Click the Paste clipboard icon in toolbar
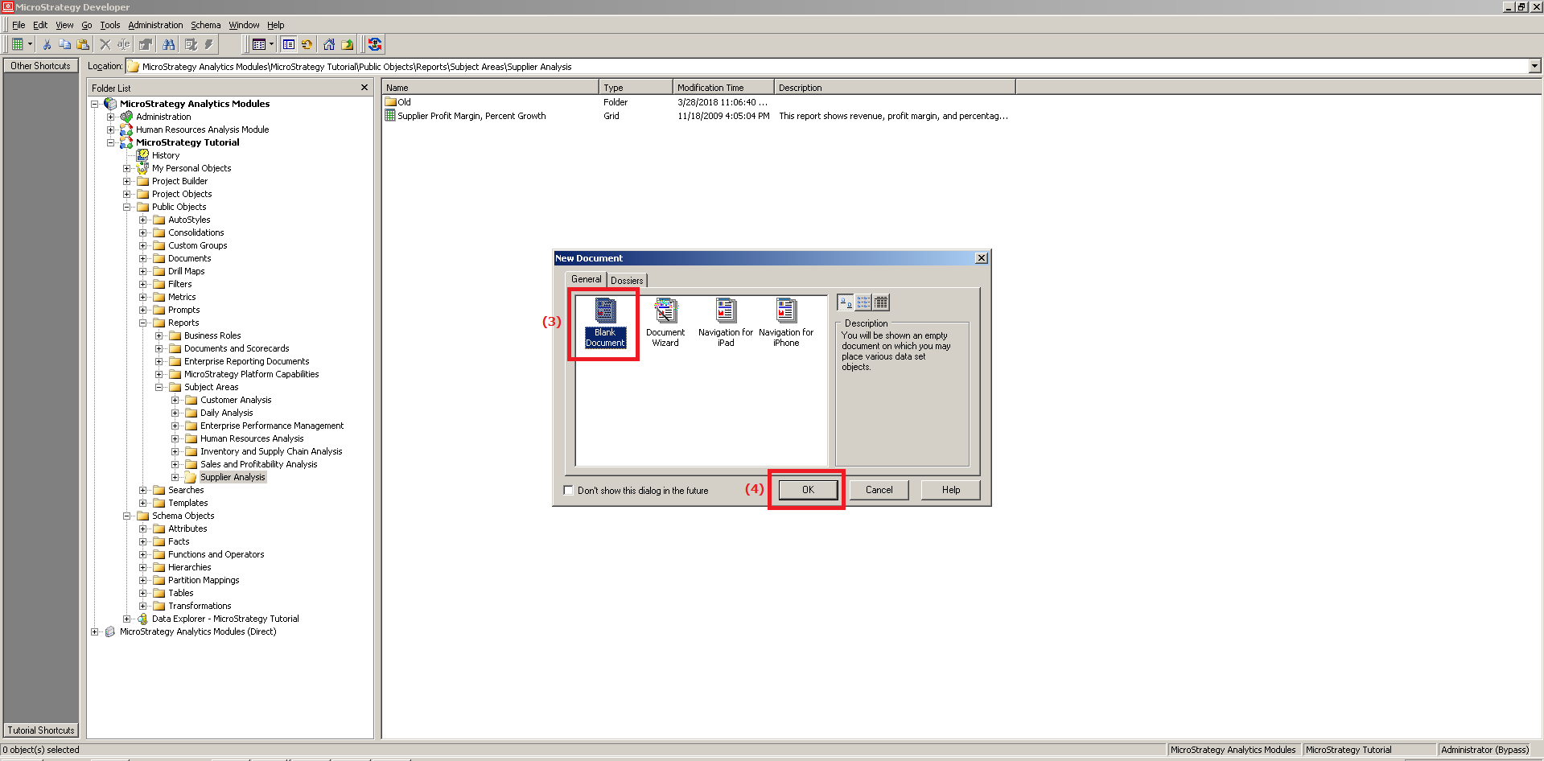 83,44
